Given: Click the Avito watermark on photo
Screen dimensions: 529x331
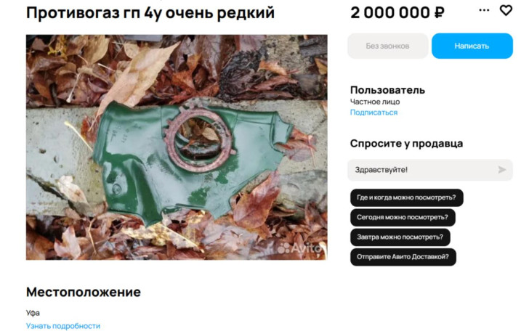Looking at the screenshot, I should tap(300, 248).
